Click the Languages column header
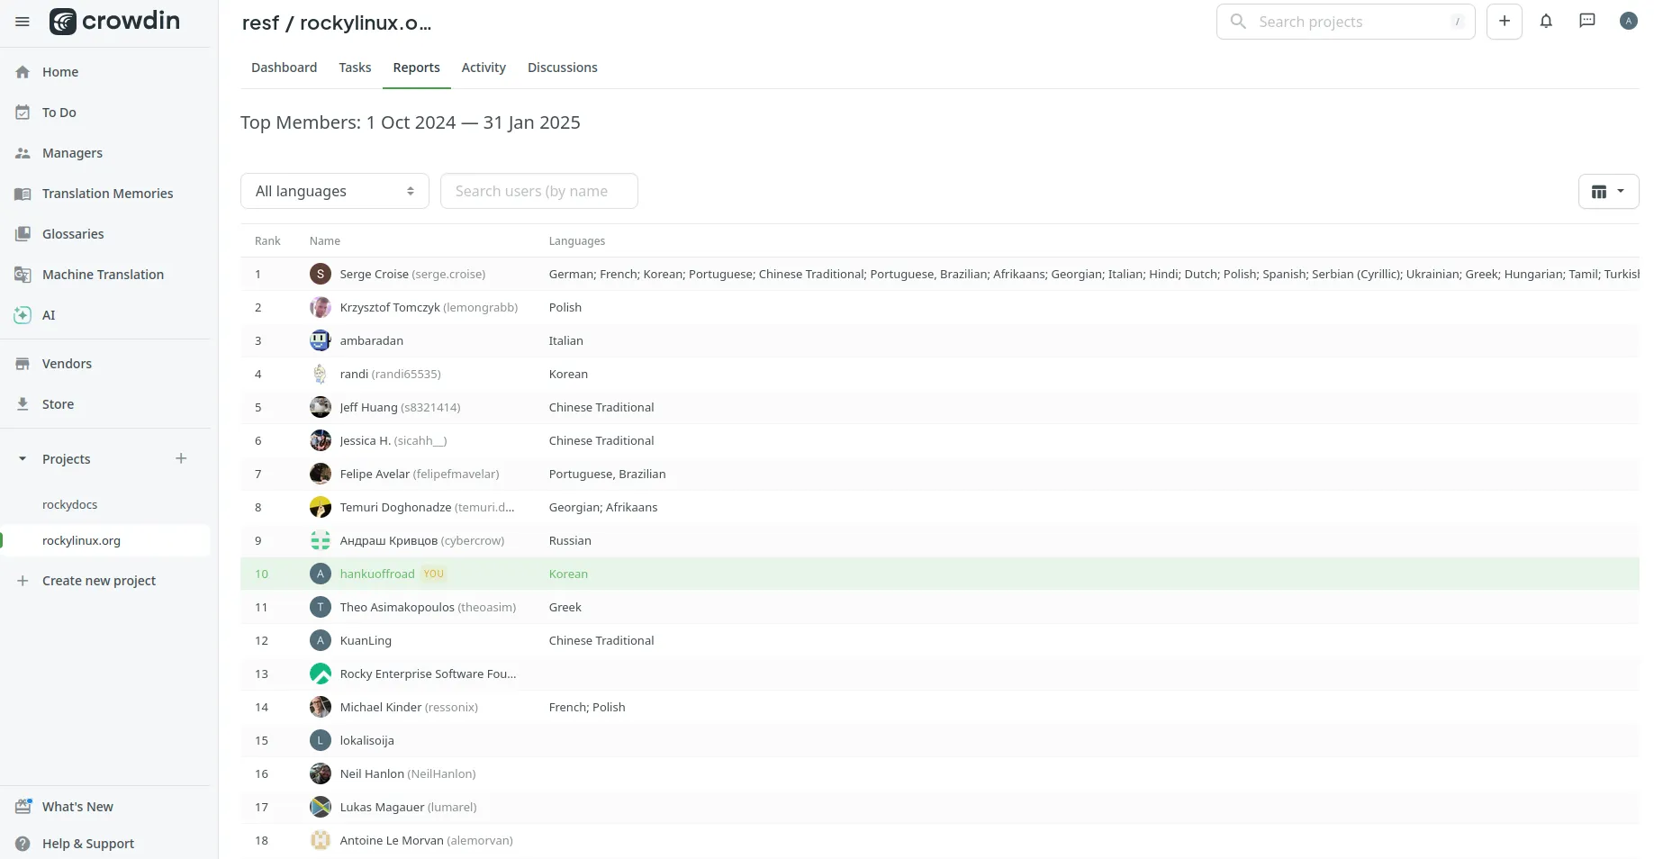1654x859 pixels. (x=577, y=241)
